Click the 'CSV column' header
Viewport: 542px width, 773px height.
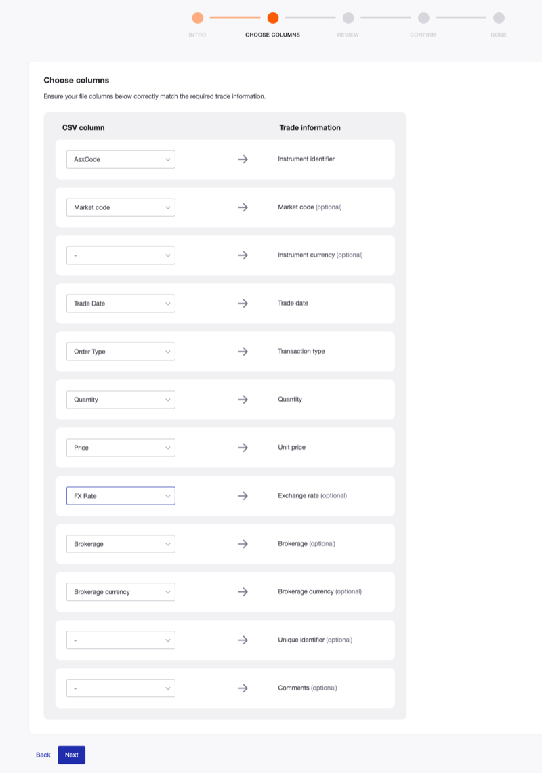83,127
